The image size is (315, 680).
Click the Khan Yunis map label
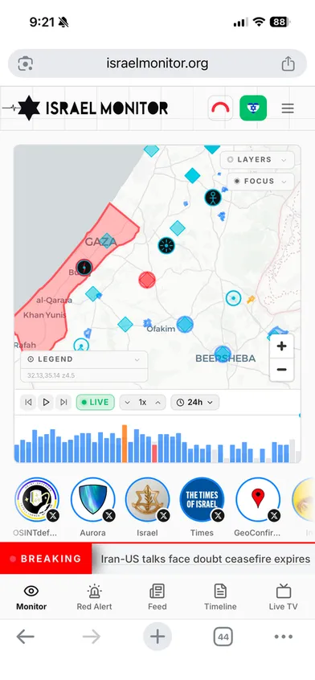pyautogui.click(x=45, y=315)
